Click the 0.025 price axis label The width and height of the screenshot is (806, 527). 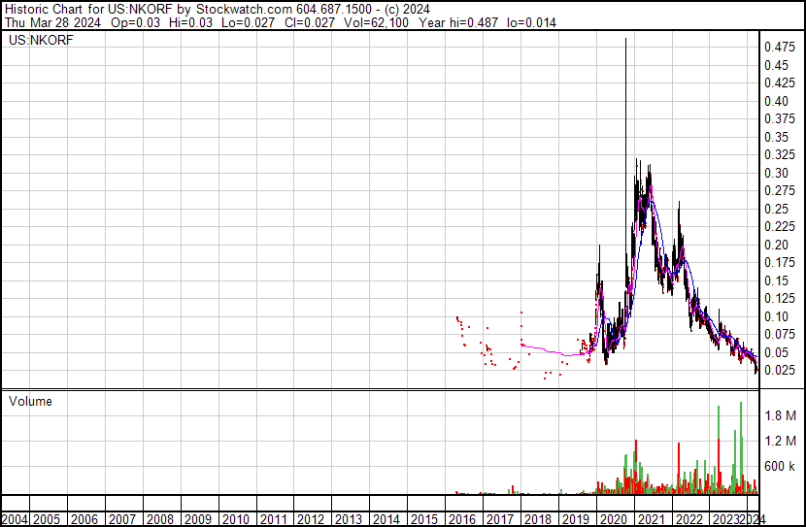click(780, 371)
